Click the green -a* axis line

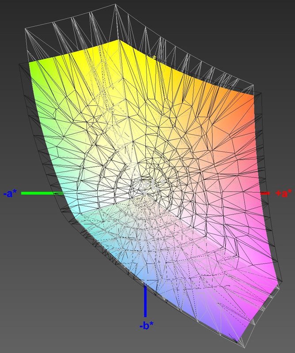tap(42, 193)
